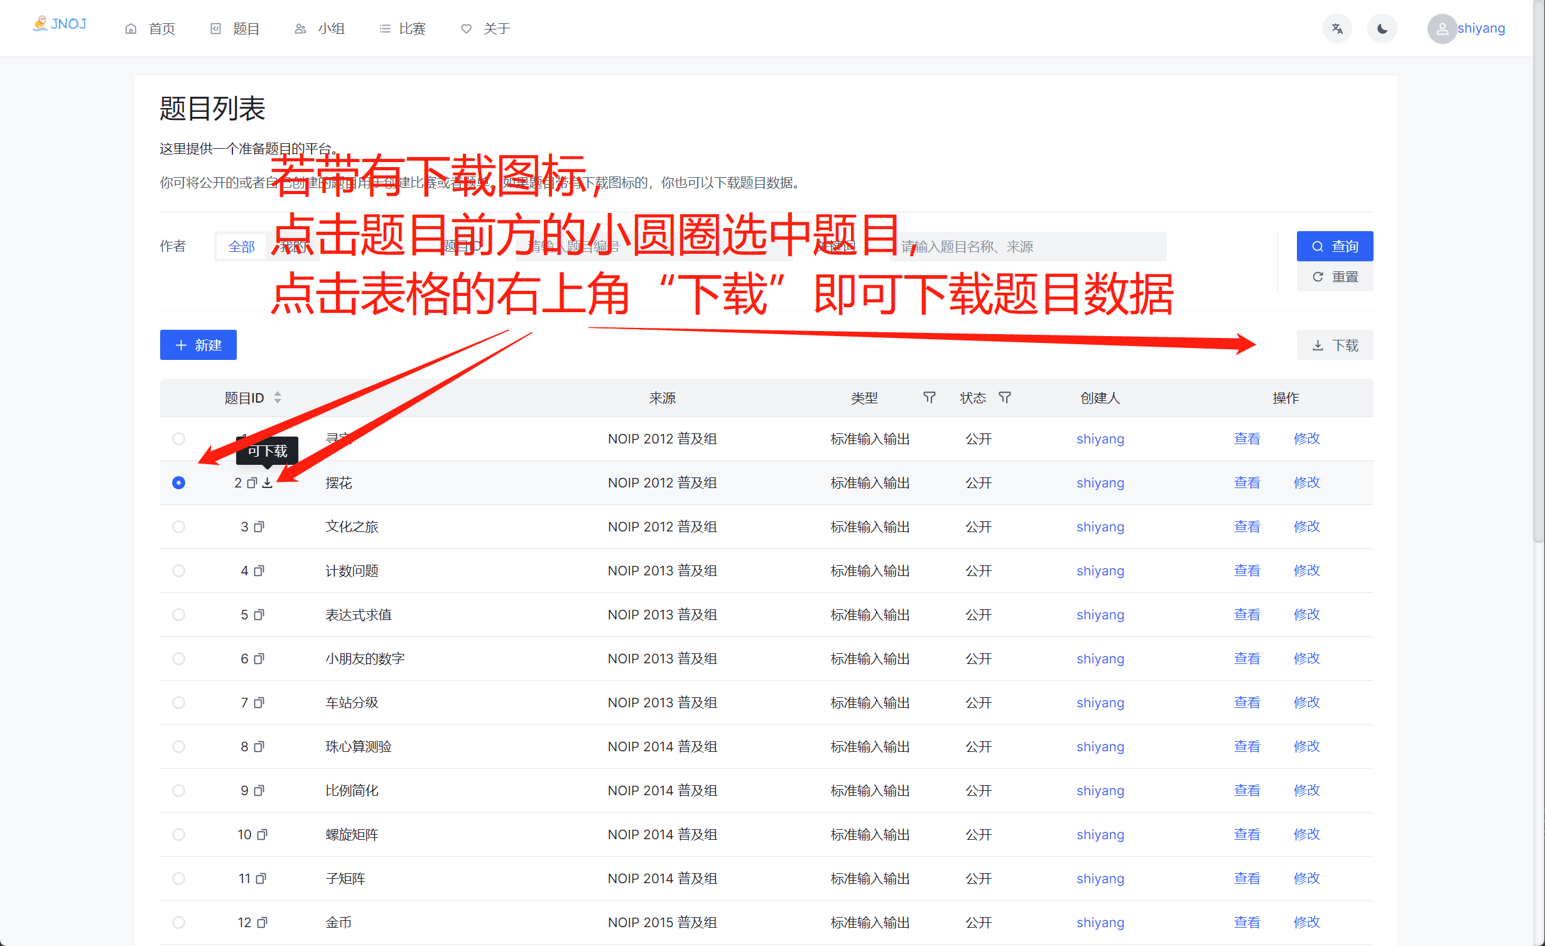
Task: Copy the ID of problem 9
Action: [x=259, y=791]
